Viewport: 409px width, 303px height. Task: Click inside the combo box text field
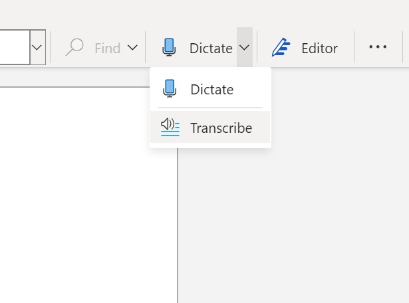13,47
